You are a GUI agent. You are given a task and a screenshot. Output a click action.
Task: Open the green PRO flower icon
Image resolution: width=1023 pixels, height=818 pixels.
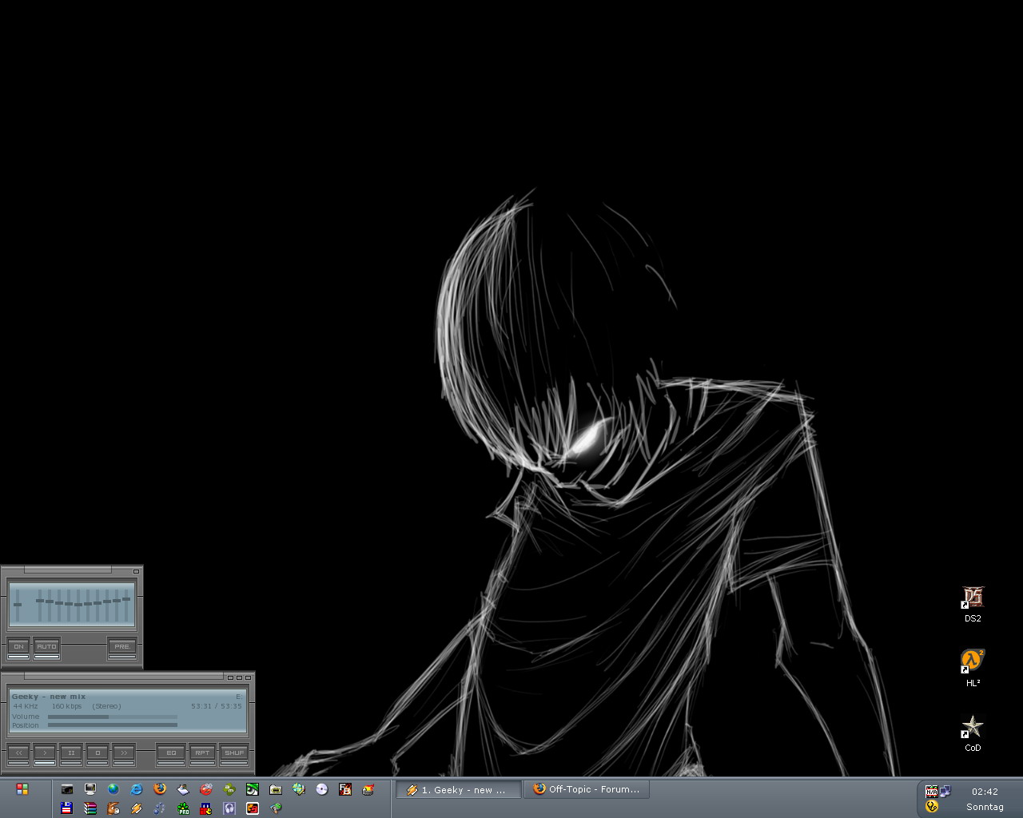(x=183, y=808)
